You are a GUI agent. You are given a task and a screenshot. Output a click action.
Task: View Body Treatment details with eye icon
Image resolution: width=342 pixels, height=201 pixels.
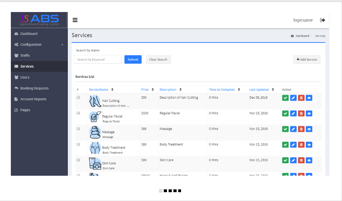[x=309, y=145]
